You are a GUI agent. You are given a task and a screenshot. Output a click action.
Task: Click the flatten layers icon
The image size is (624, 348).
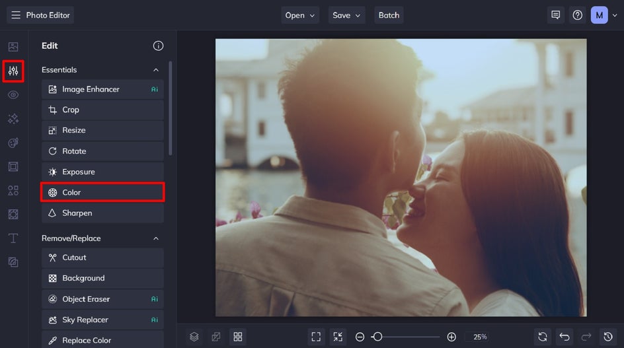click(216, 337)
